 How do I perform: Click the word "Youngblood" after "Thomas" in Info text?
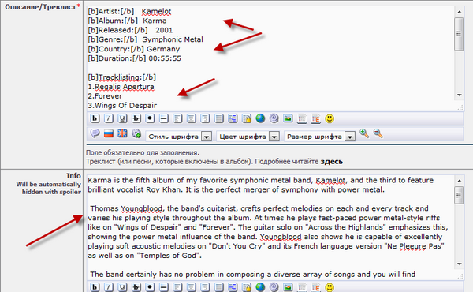(141, 208)
